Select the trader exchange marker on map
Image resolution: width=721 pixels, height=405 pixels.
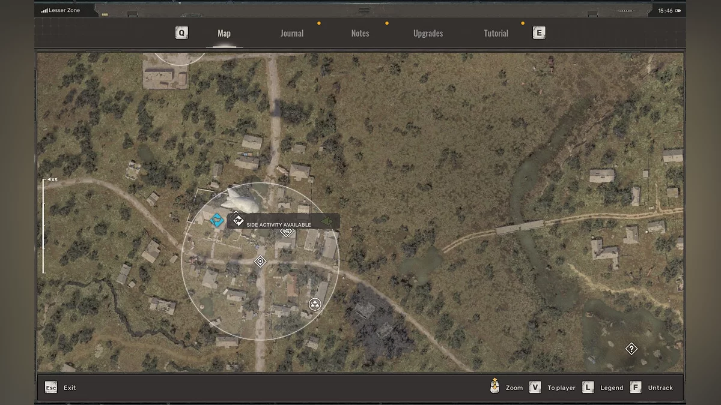pos(287,231)
